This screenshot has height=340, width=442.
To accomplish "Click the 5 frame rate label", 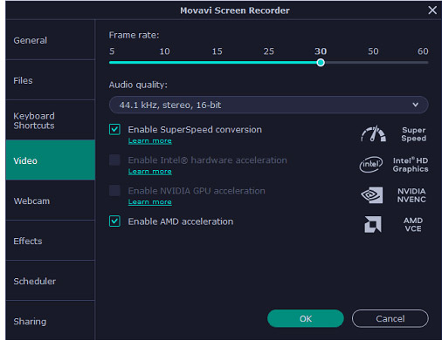I will [112, 51].
